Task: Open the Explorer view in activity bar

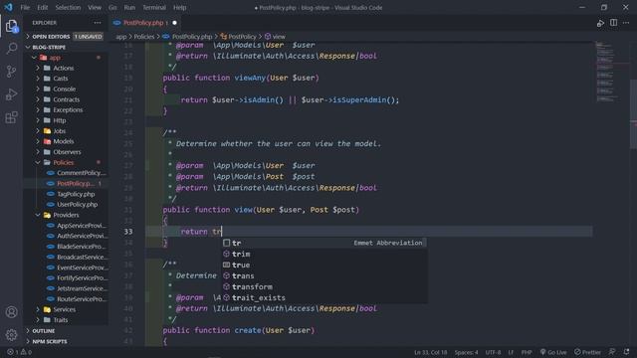Action: coord(11,27)
